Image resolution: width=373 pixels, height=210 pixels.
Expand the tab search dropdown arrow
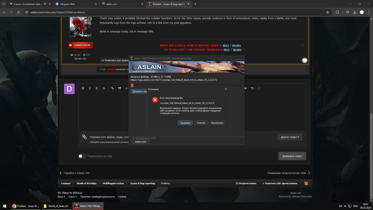[x=4, y=4]
